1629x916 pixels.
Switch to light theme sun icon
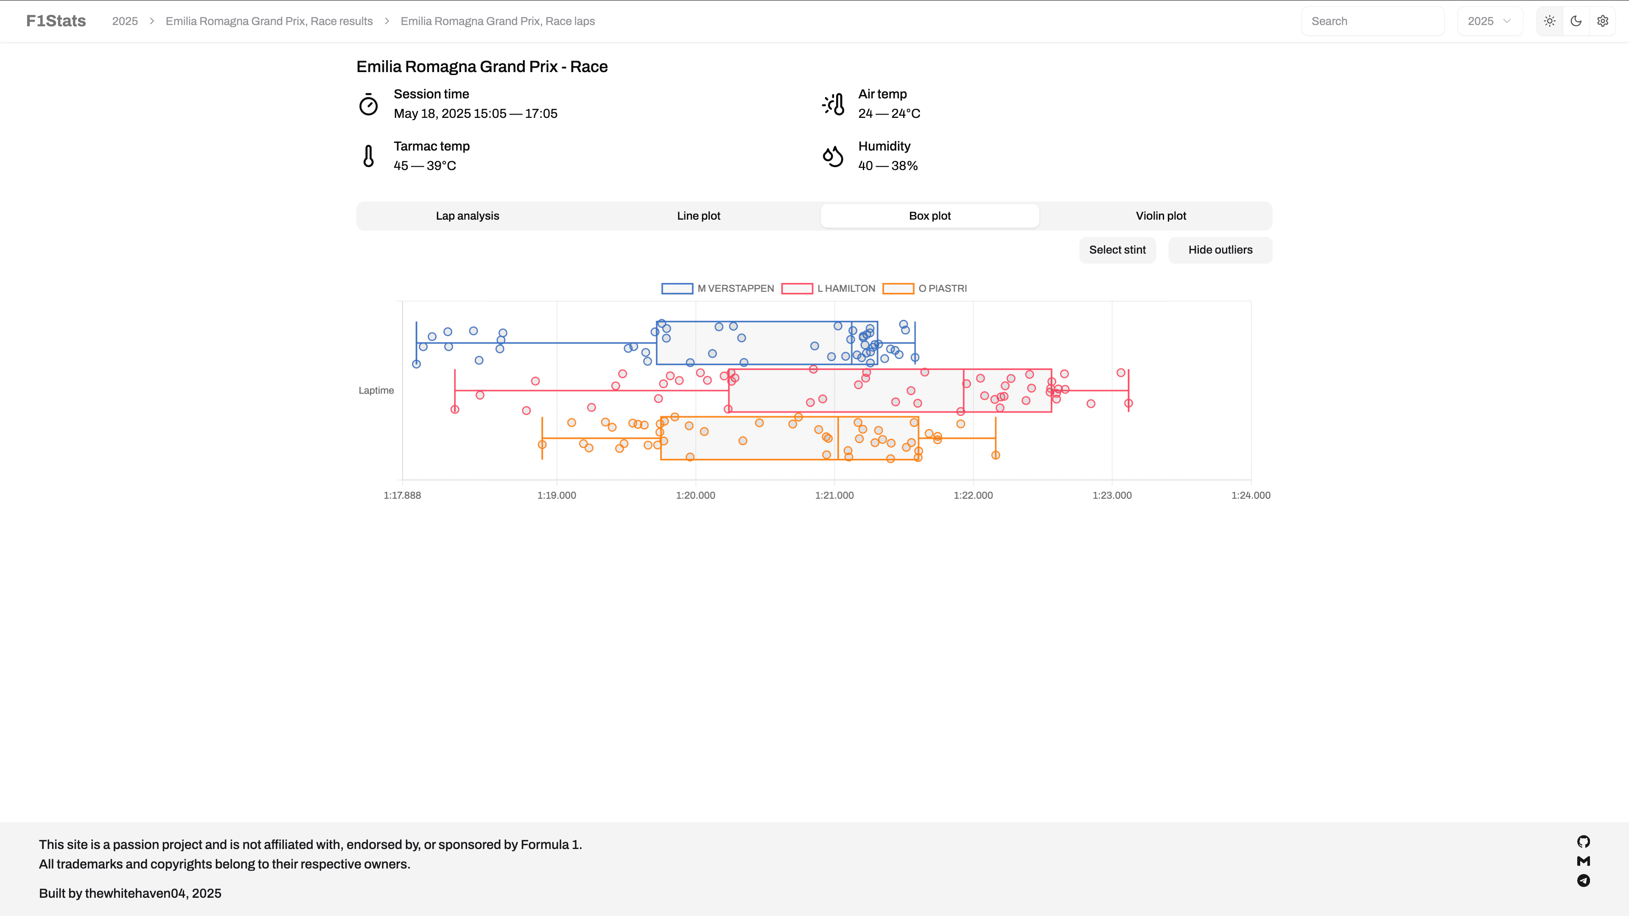click(x=1549, y=21)
